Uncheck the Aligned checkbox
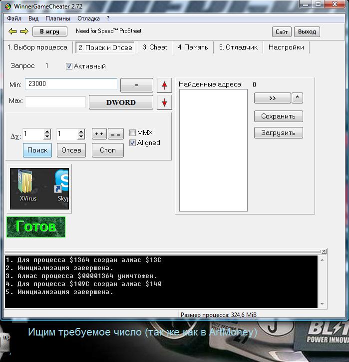 [133, 142]
